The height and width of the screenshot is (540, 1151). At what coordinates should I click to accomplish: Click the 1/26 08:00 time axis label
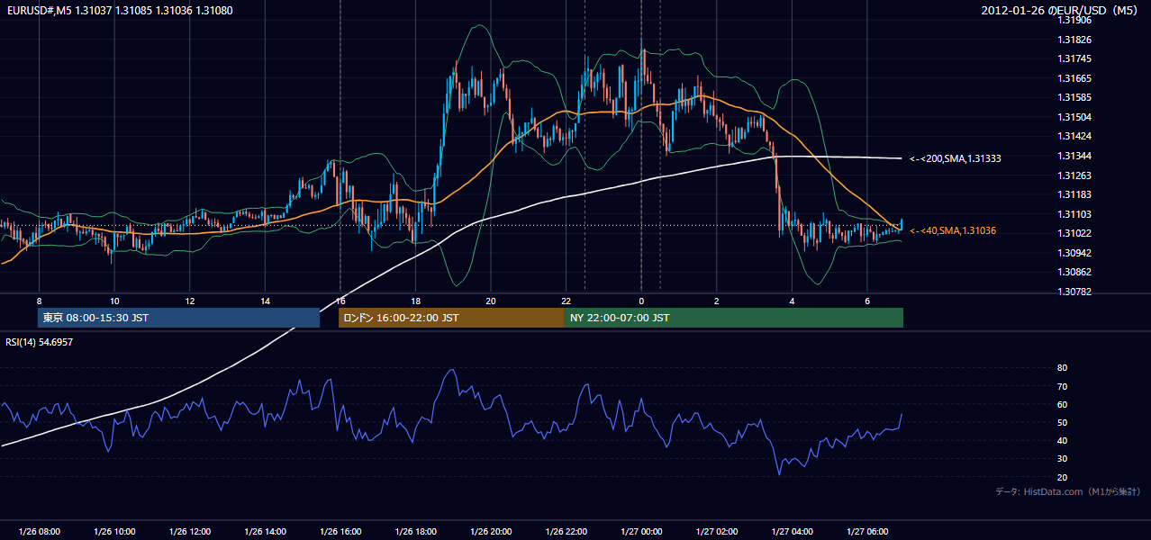[x=39, y=532]
